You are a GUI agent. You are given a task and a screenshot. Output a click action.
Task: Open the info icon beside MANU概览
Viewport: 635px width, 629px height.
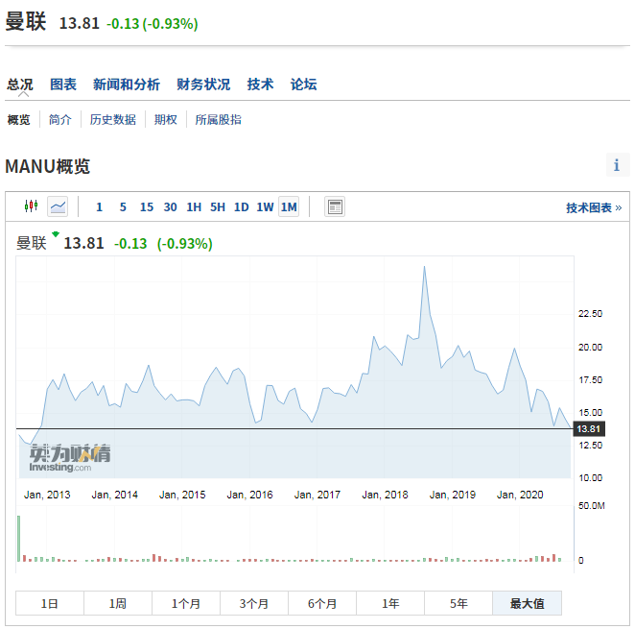coord(617,165)
